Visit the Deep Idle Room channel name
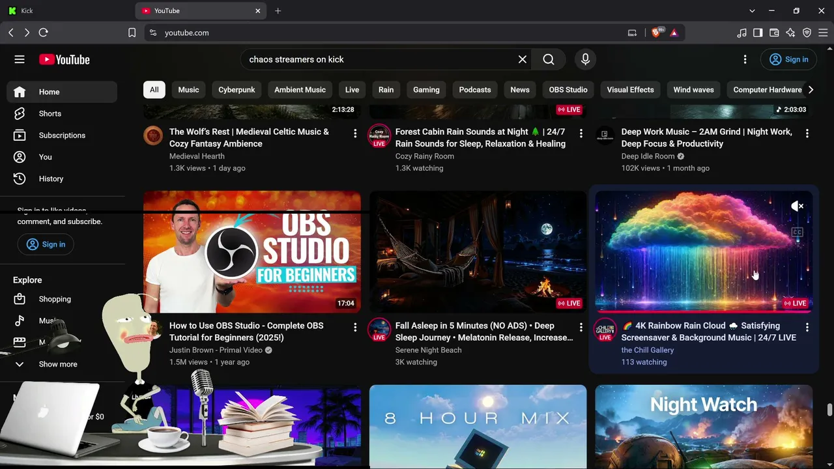This screenshot has height=469, width=834. tap(648, 156)
